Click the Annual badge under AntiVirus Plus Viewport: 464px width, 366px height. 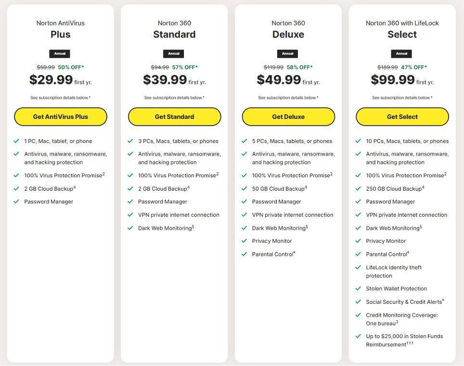60,53
